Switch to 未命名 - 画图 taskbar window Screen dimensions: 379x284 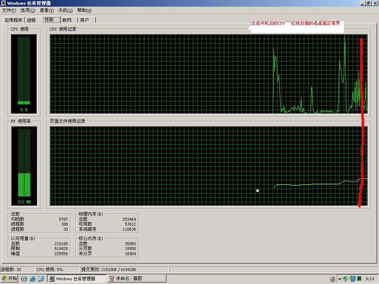tap(137, 278)
